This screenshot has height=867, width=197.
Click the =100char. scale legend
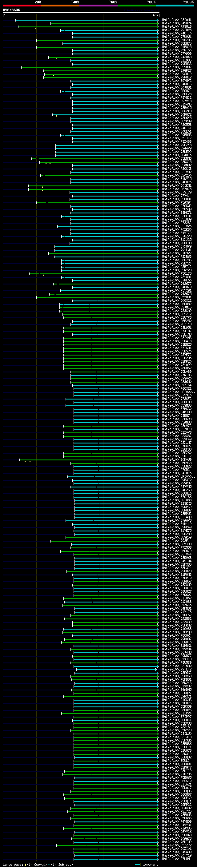coord(146,864)
